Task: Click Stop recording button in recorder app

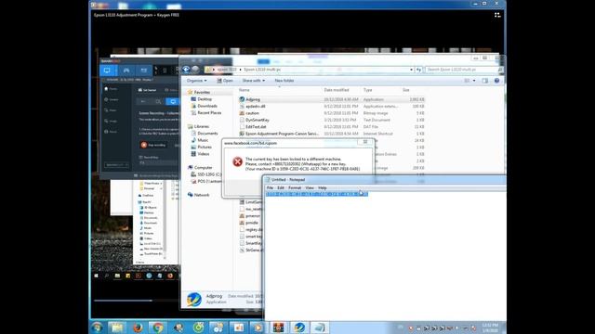Action: [153, 145]
